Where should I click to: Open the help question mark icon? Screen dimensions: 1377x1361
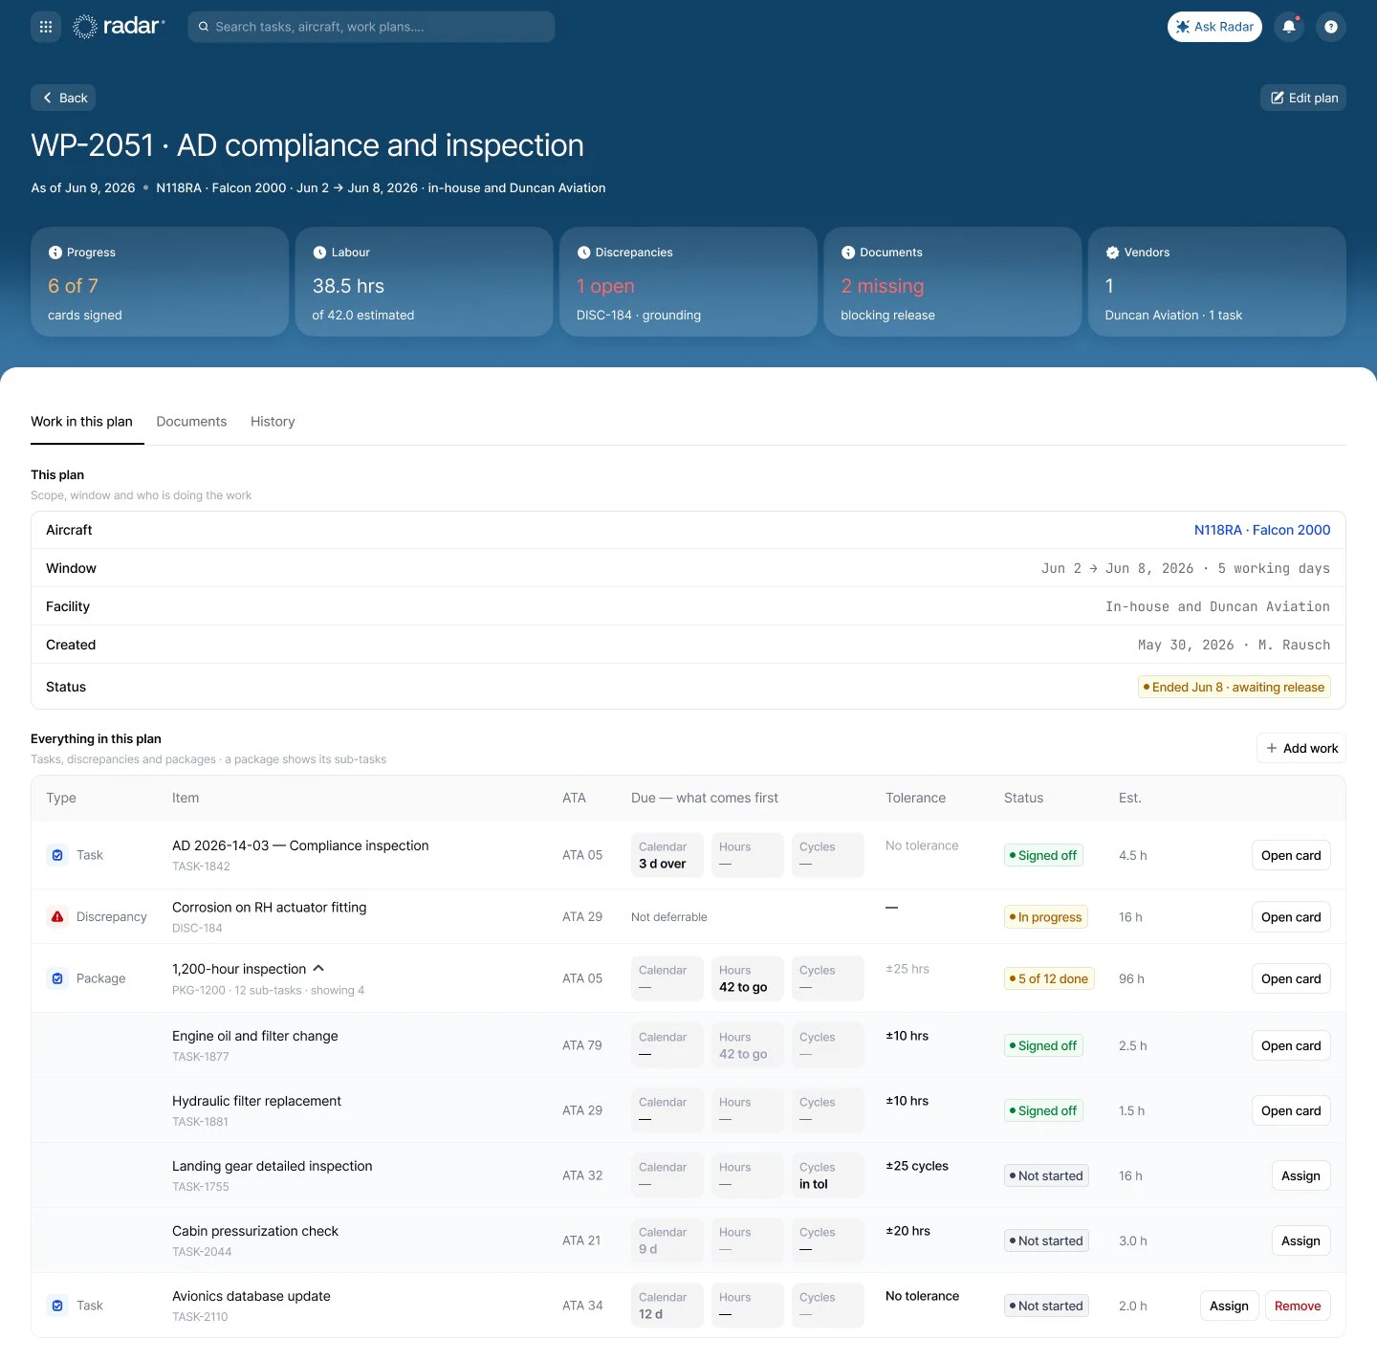(1331, 27)
